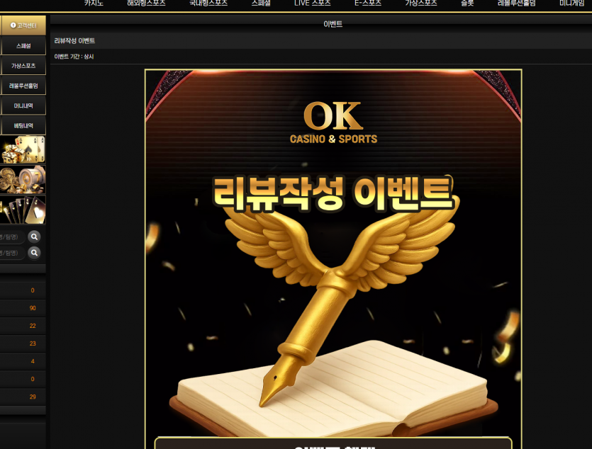Open the 머니내역 sidebar button
The width and height of the screenshot is (592, 449).
point(23,106)
